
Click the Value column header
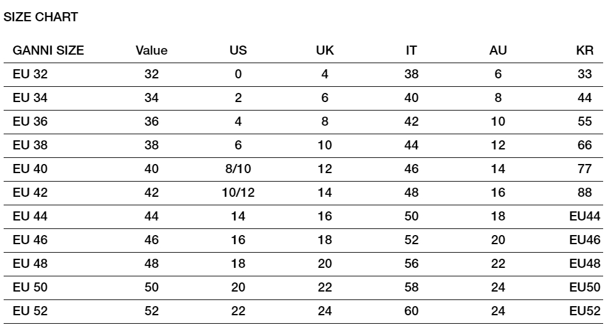(151, 50)
